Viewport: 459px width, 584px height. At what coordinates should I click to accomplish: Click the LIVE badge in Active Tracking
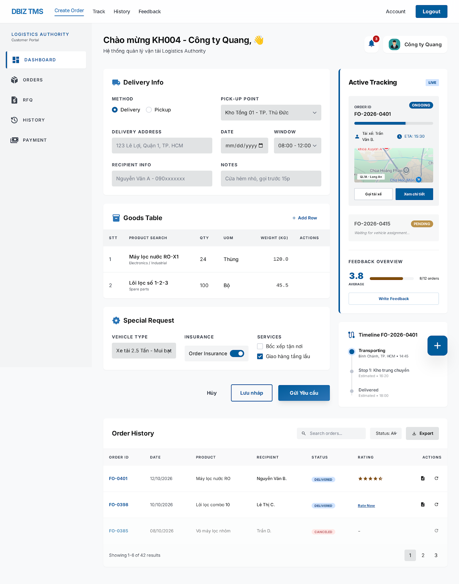click(432, 82)
